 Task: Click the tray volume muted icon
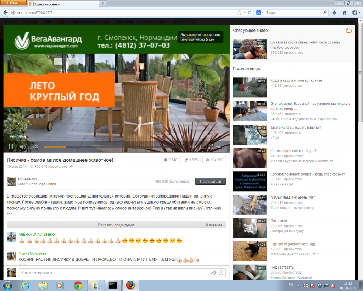coord(333,286)
